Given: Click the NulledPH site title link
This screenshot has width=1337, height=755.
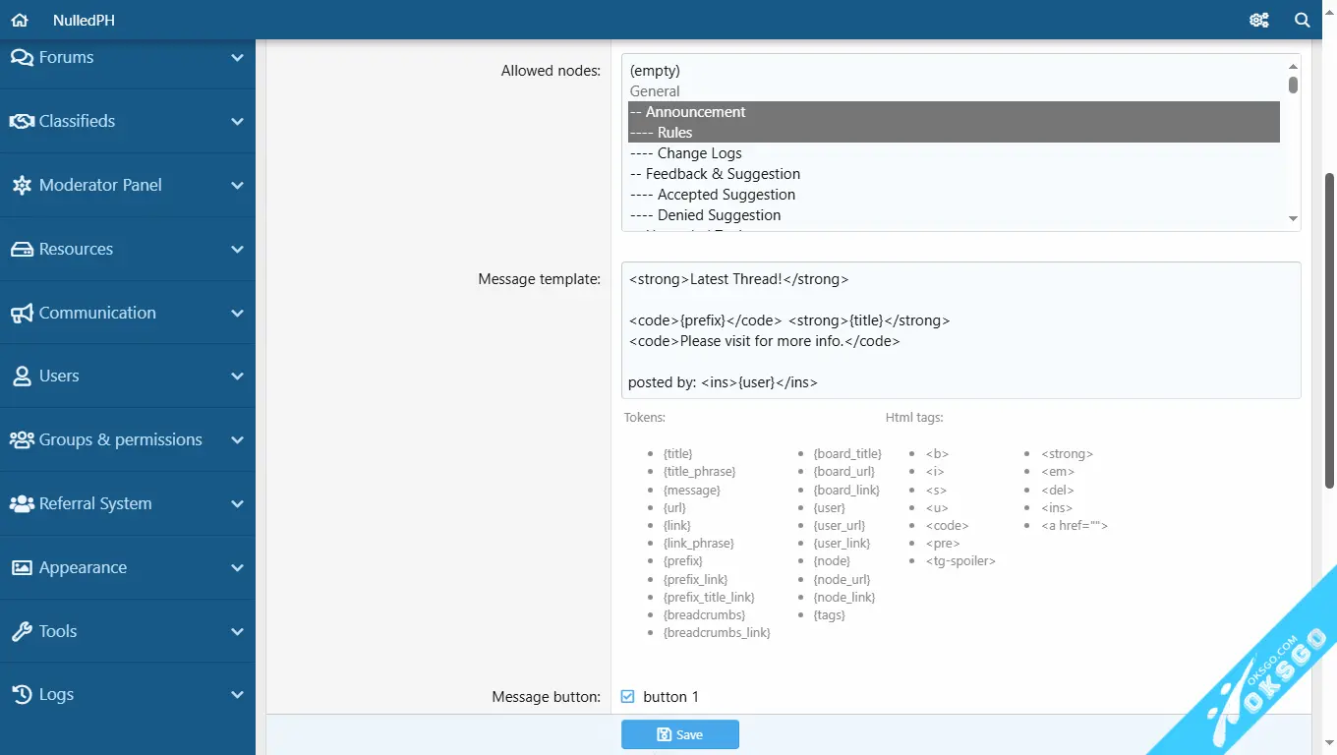Looking at the screenshot, I should click(x=84, y=20).
